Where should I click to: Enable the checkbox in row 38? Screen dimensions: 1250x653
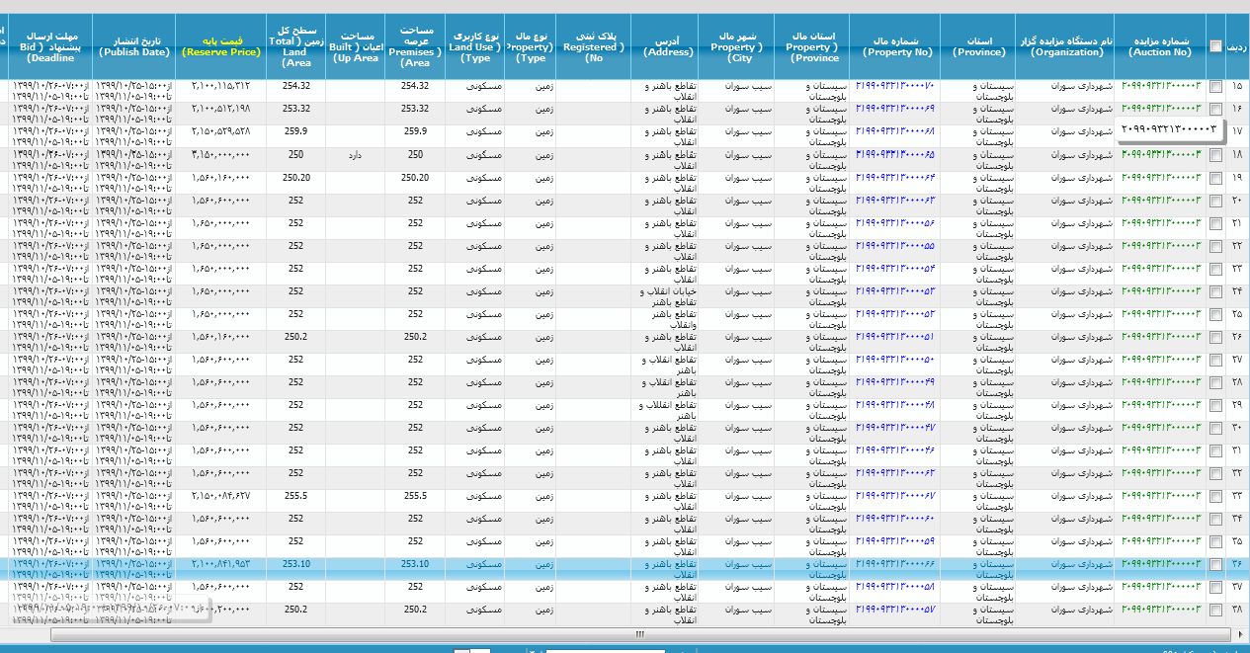tap(1215, 611)
